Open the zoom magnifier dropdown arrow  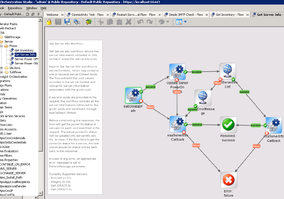(x=185, y=22)
